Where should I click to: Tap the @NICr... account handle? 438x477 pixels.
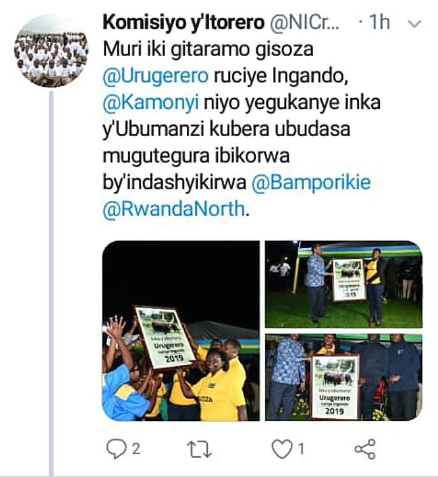coord(305,22)
